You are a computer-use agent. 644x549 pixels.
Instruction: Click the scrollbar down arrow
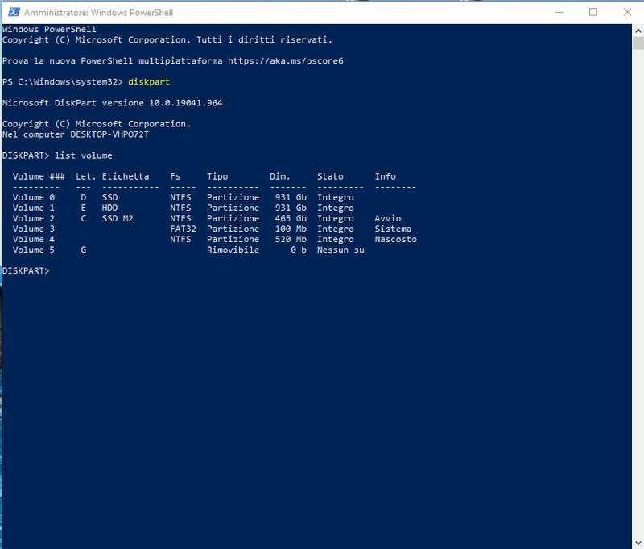point(638,543)
